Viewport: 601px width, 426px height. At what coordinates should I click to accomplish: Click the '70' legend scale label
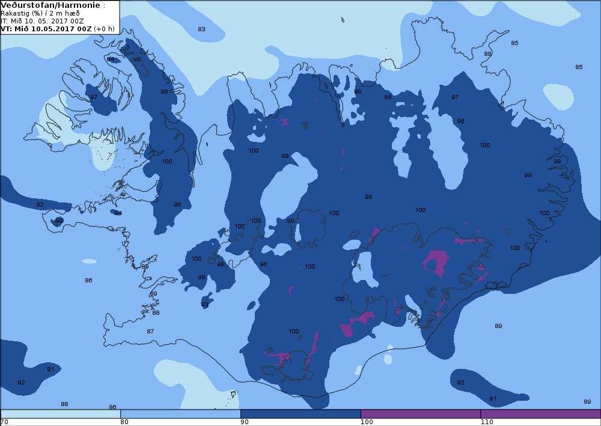[4, 422]
